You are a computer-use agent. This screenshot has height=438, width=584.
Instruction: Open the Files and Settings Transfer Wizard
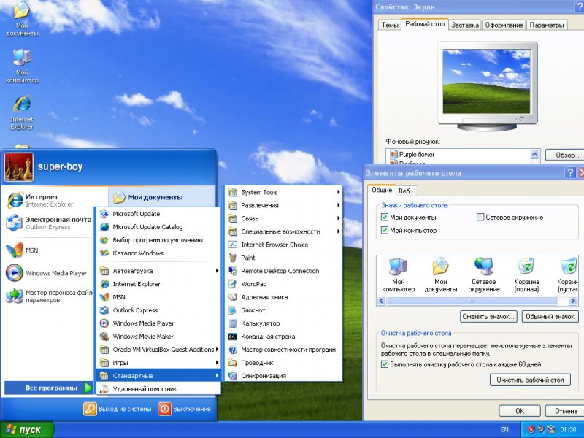coord(48,296)
